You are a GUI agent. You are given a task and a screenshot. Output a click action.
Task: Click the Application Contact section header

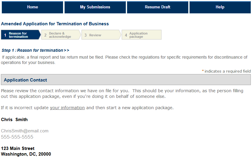126,80
